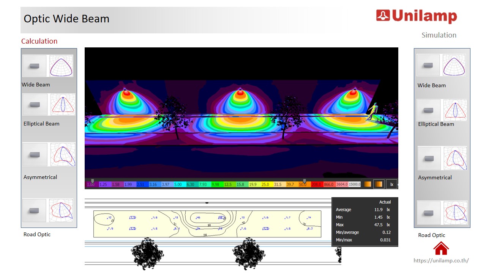Toggle the smooth gradient color mode button
The image size is (486, 273).
click(x=368, y=184)
